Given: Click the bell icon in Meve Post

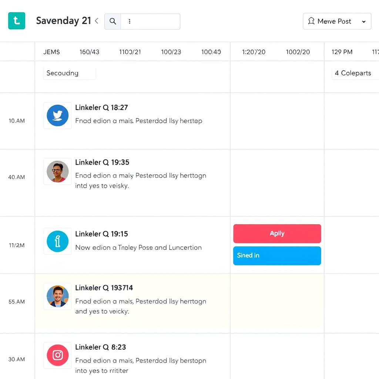Looking at the screenshot, I should (311, 21).
